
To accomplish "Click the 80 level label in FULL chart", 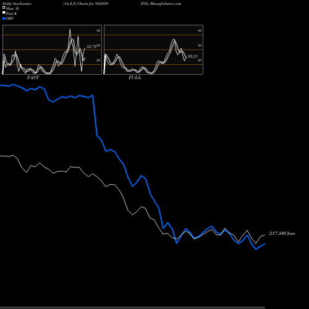I will click(200, 30).
